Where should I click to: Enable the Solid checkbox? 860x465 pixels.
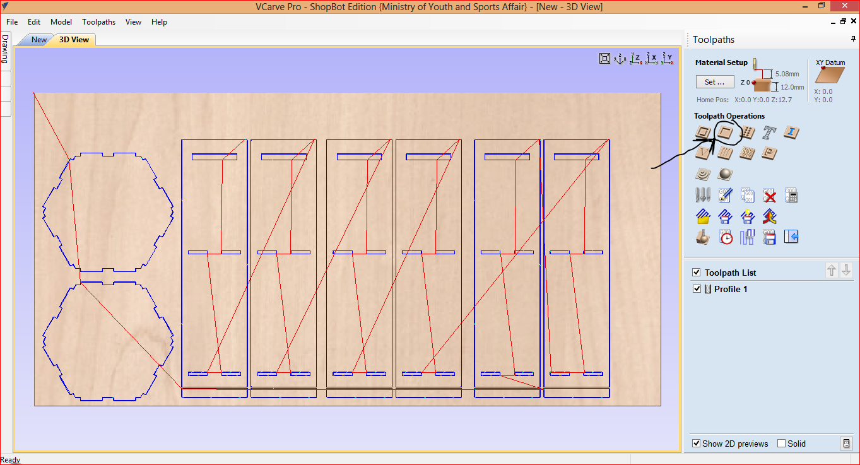pyautogui.click(x=782, y=444)
